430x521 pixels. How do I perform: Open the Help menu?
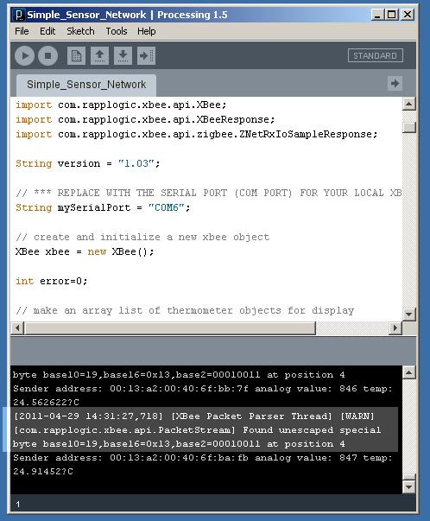pos(147,31)
